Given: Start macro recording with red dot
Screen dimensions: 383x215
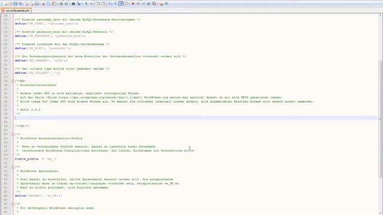Looking at the screenshot, I should [x=133, y=4].
